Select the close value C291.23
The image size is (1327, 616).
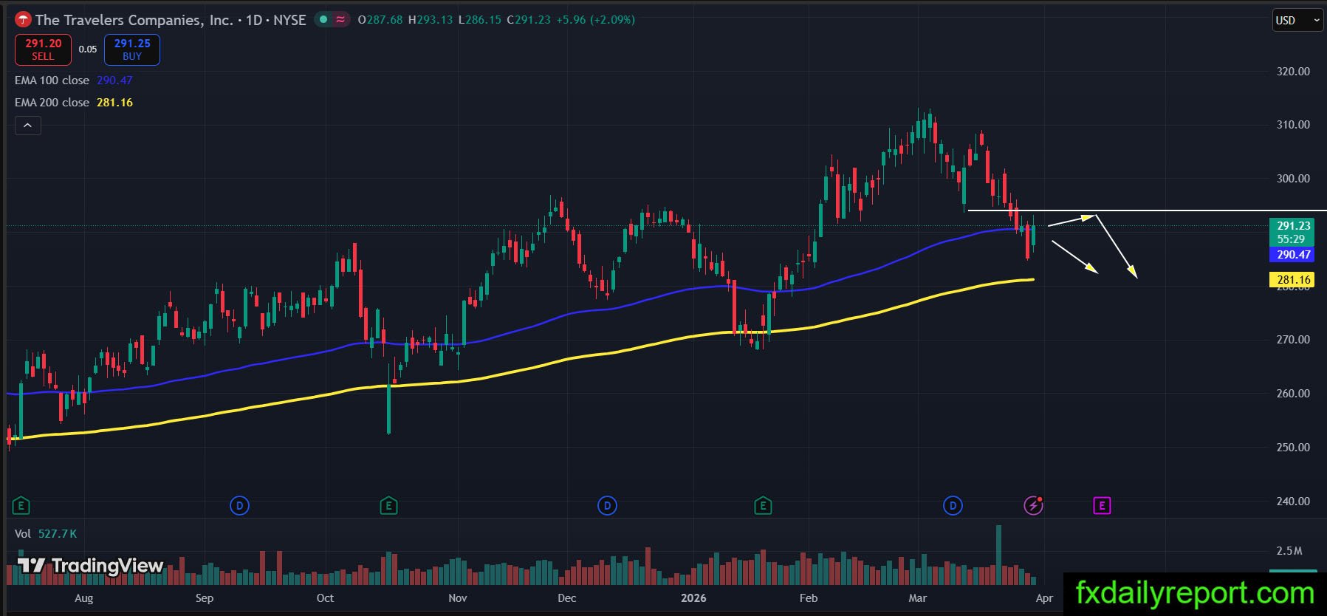click(x=529, y=20)
